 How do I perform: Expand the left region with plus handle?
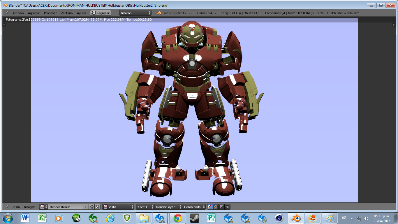click(x=4, y=25)
